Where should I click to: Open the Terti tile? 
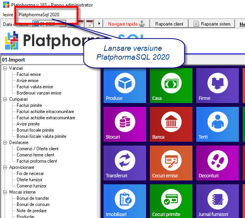pos(218,124)
